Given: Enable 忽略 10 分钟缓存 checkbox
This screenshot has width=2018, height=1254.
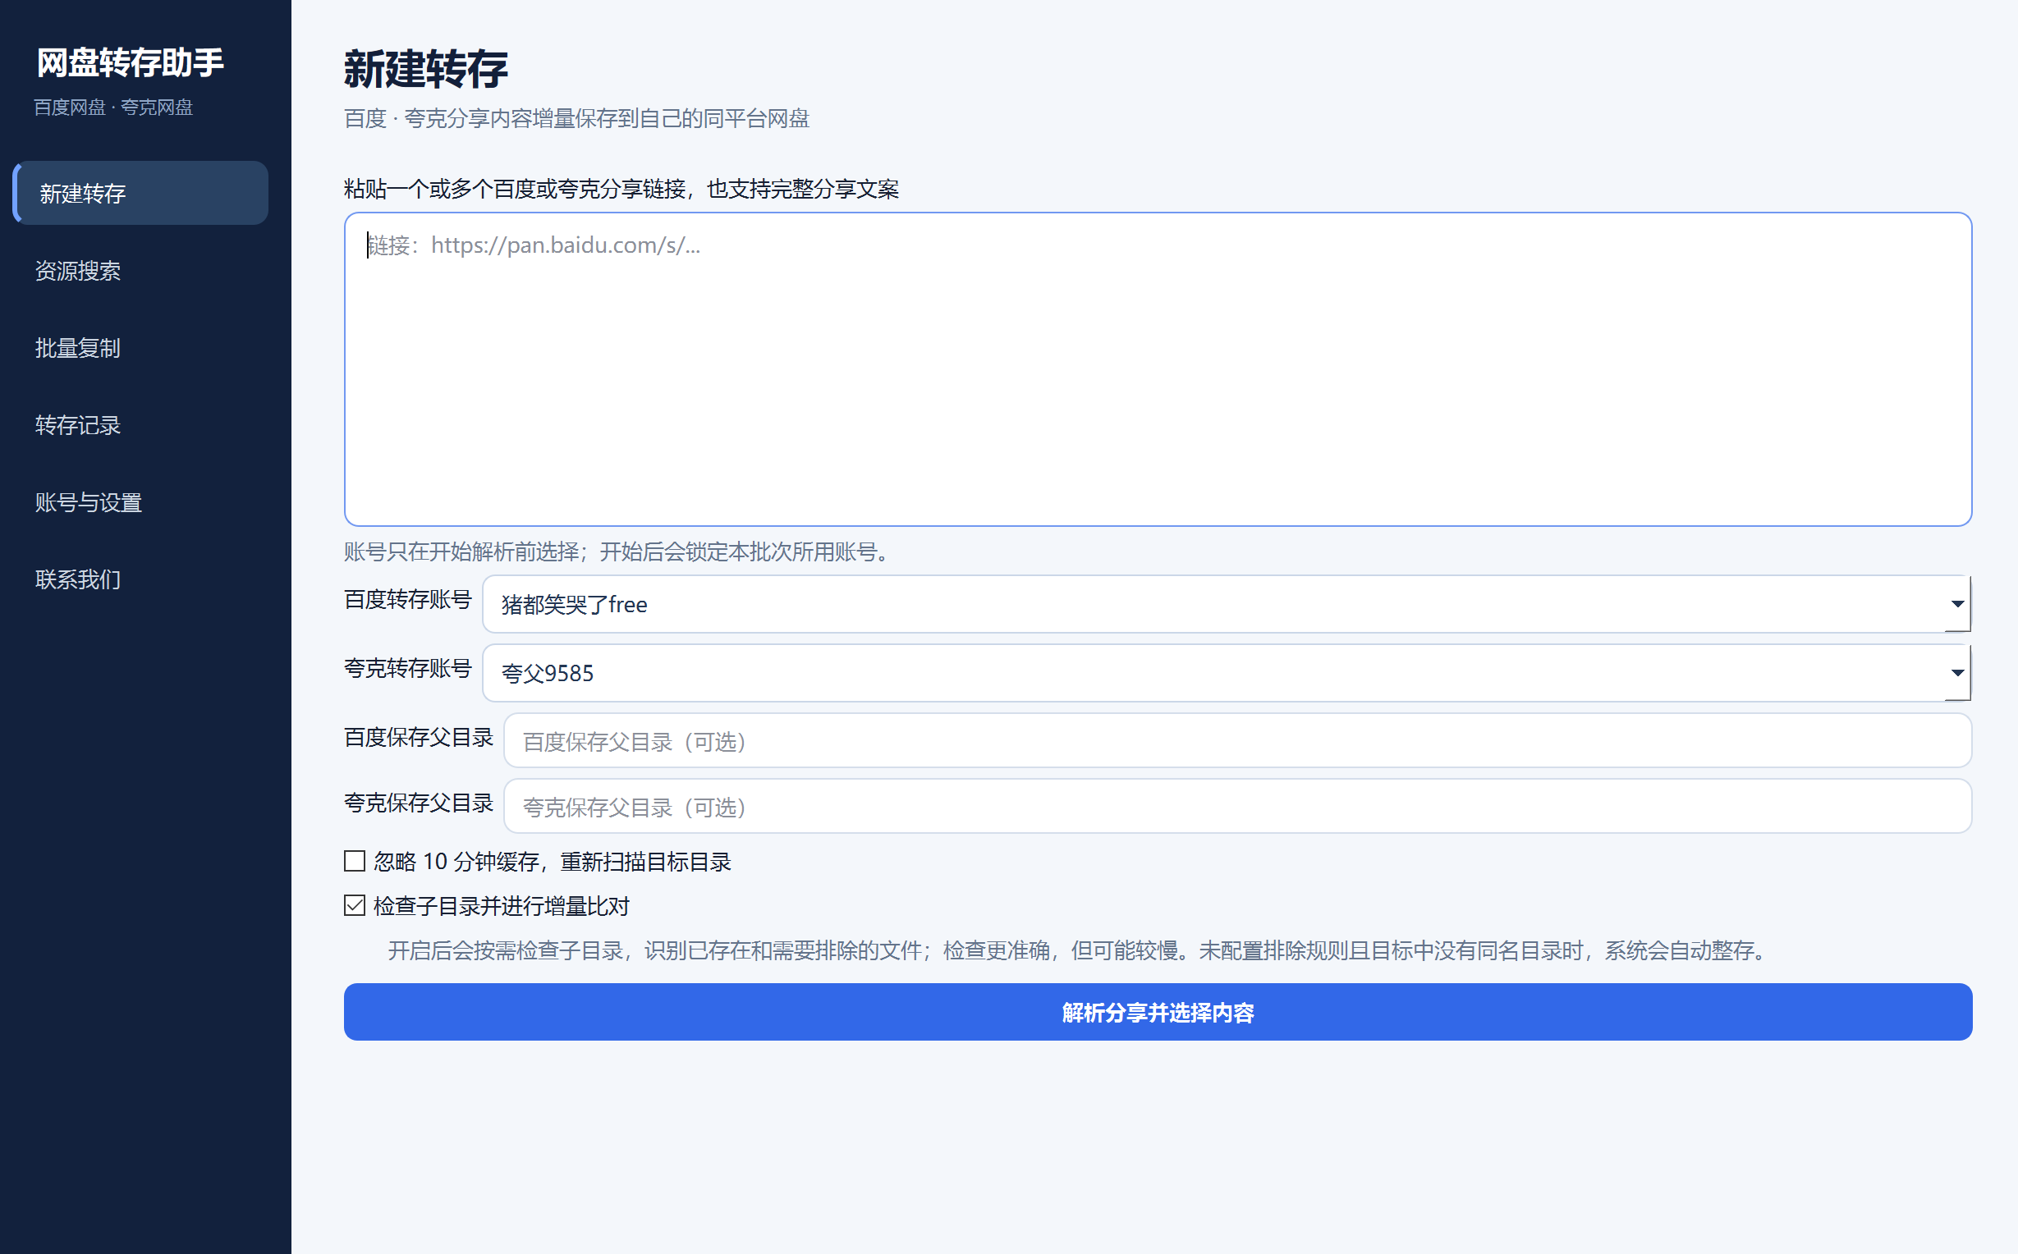Looking at the screenshot, I should click(355, 861).
